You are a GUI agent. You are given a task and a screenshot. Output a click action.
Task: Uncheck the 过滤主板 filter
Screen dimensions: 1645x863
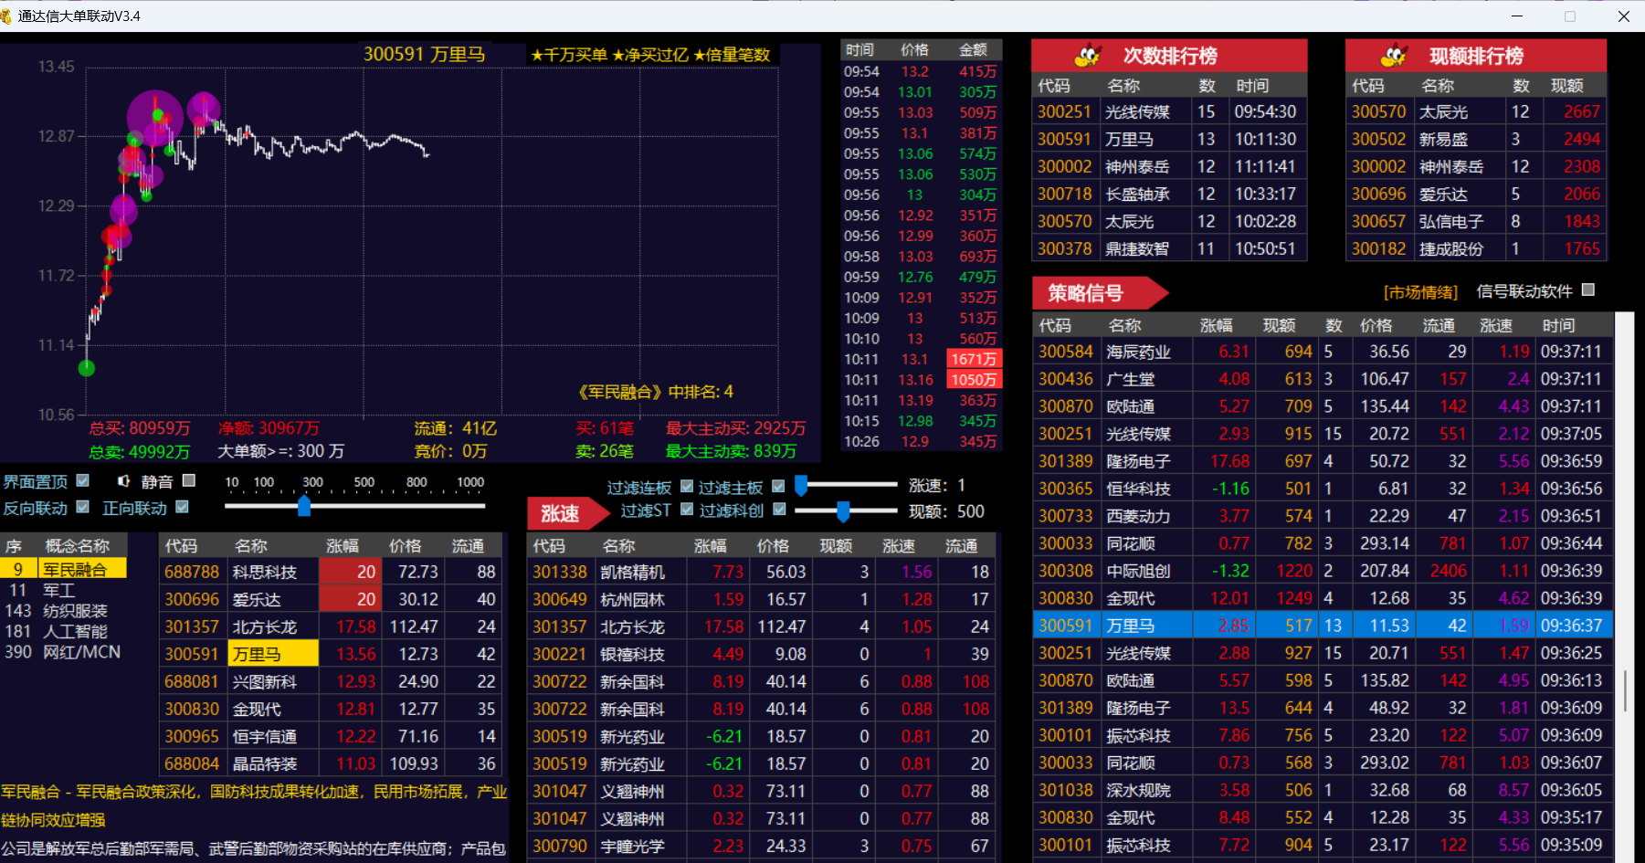pos(778,487)
